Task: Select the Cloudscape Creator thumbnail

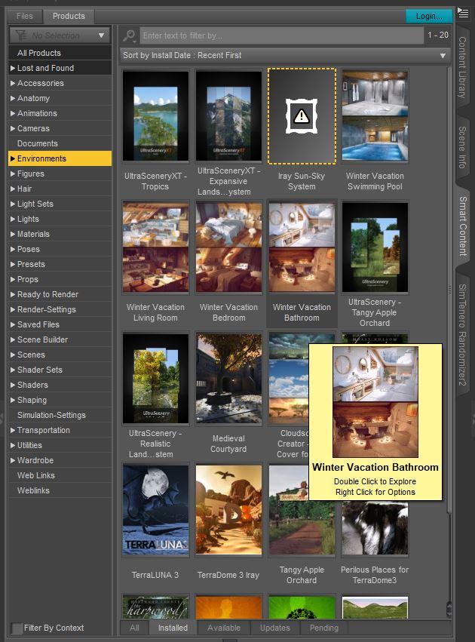Action: pos(289,378)
